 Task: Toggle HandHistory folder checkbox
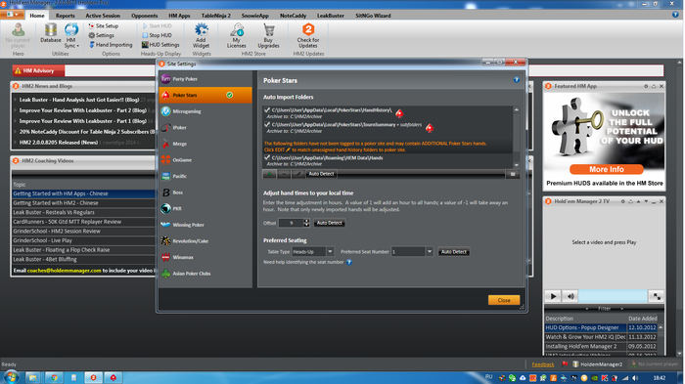[x=267, y=110]
